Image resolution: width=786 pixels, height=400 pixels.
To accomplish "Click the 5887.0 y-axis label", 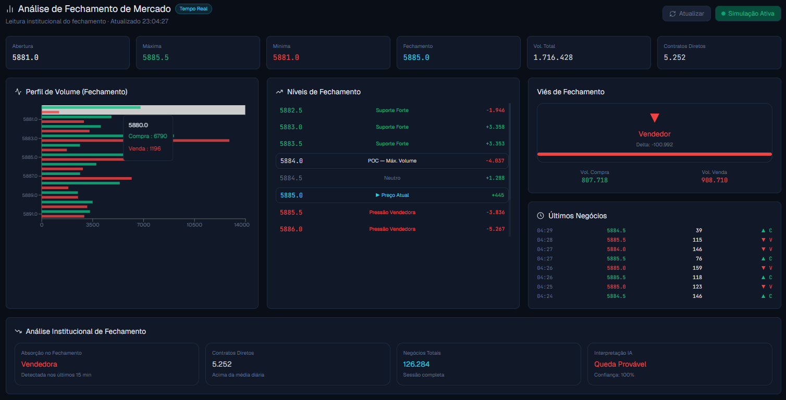I will (x=30, y=176).
